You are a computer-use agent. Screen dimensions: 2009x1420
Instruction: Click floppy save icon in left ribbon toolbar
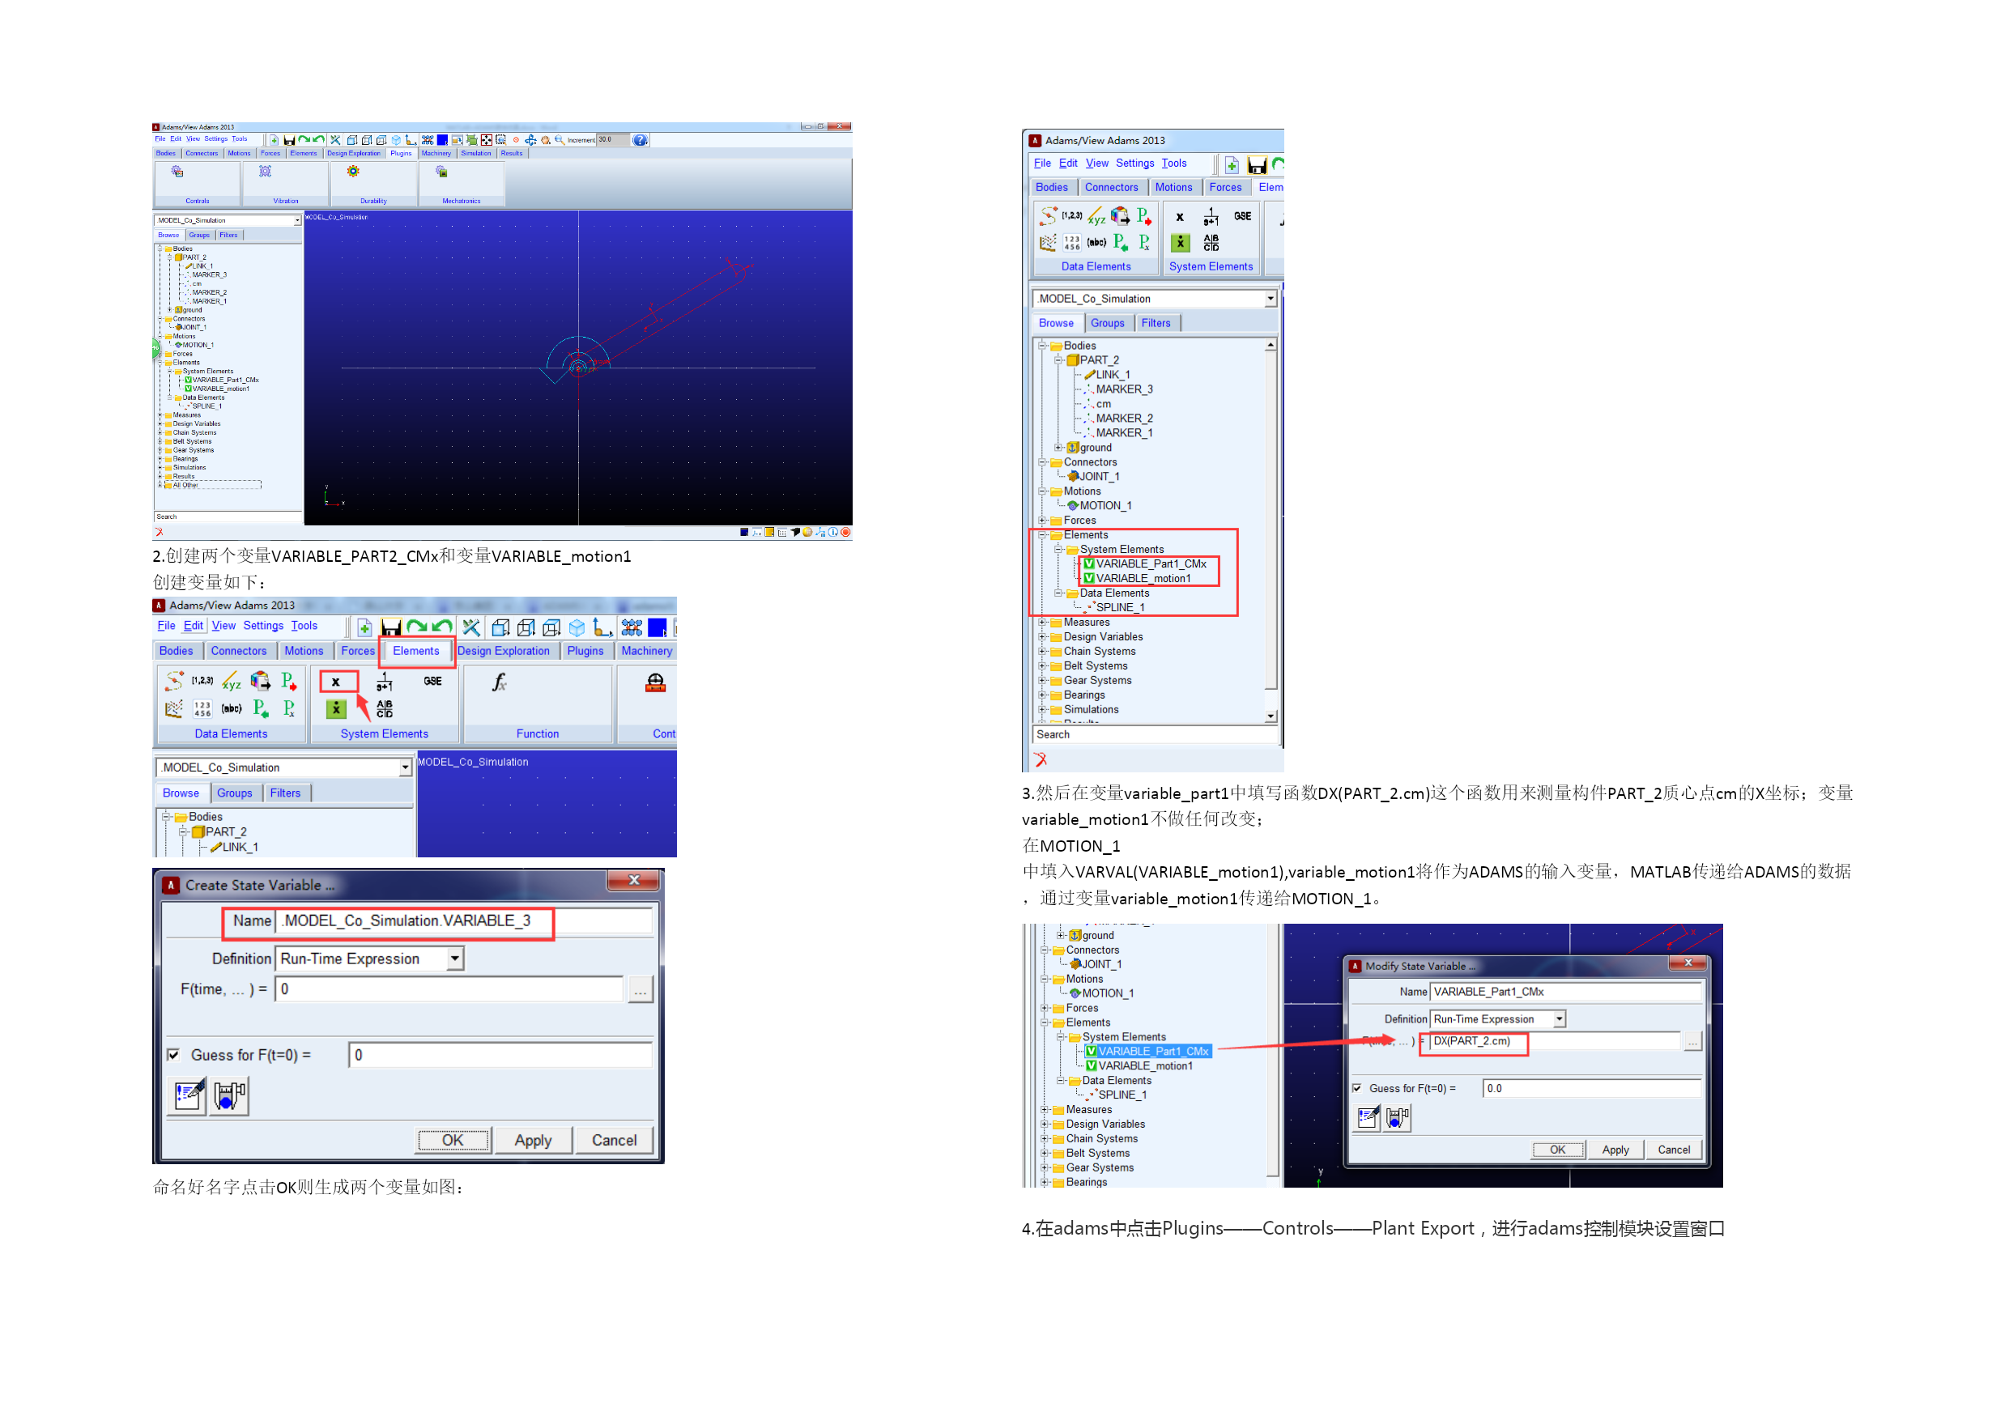coord(391,627)
